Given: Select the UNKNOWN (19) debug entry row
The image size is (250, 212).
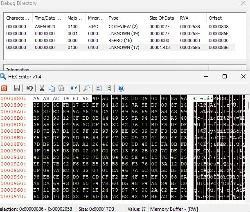Looking at the screenshot, I should (120, 33).
